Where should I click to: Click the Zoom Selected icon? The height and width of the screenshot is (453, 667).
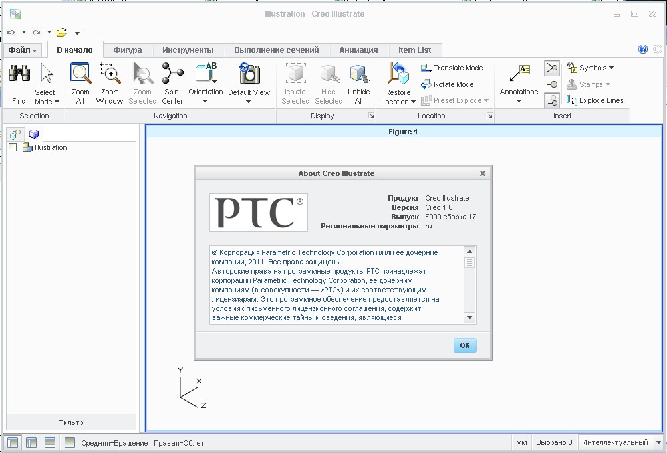click(142, 73)
